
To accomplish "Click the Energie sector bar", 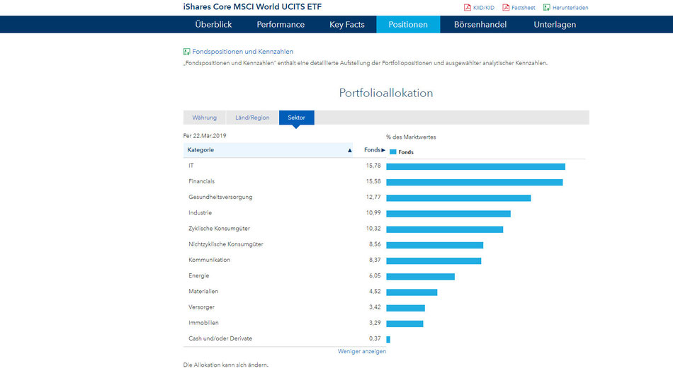I will [x=420, y=277].
